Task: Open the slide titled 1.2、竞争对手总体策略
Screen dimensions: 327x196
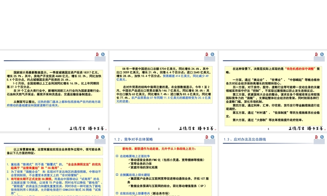Action: 163,165
